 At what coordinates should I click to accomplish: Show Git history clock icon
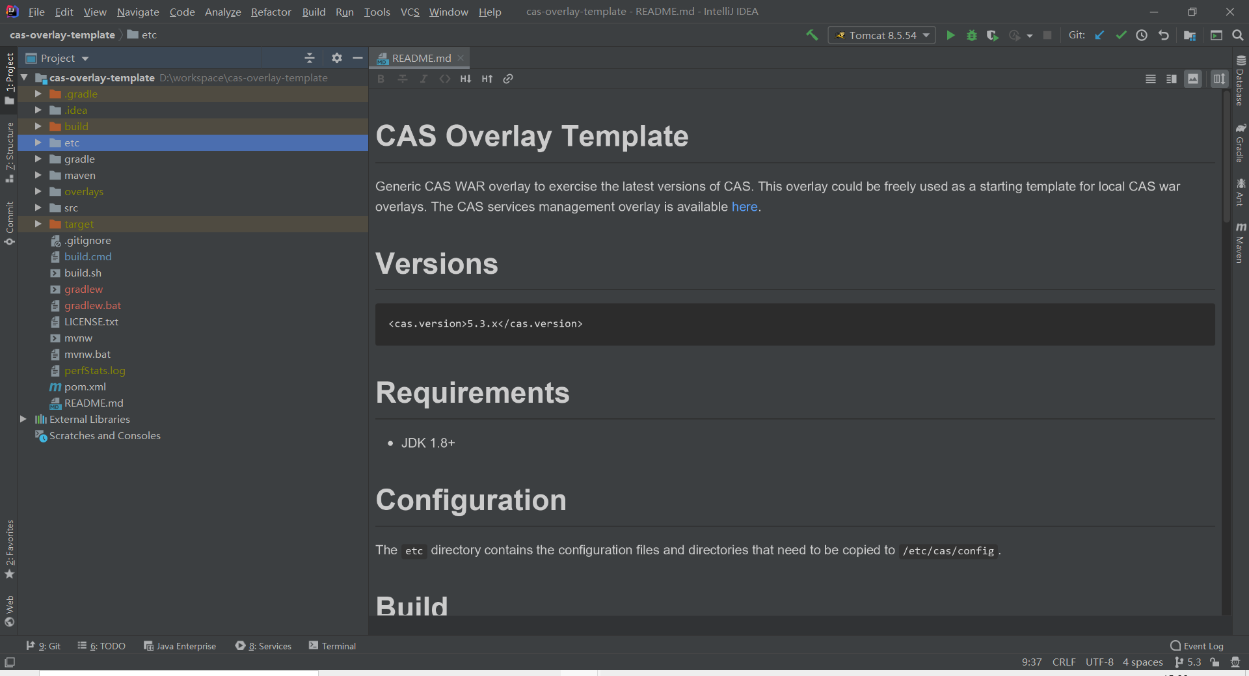click(1142, 35)
